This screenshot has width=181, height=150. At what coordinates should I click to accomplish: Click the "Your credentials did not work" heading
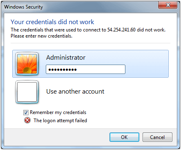click(52, 22)
